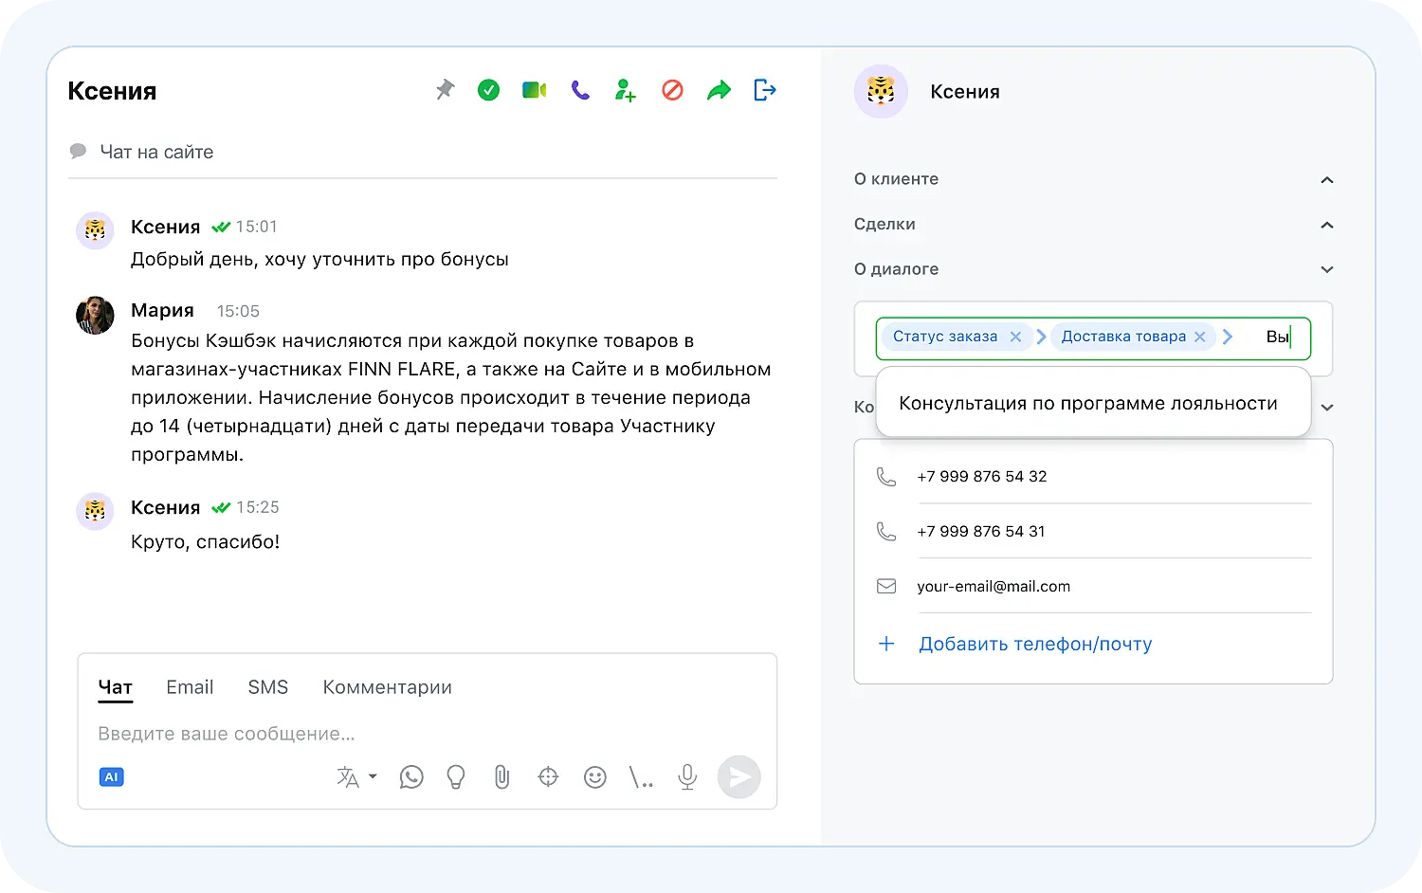This screenshot has height=893, width=1422.
Task: Open the emoji picker in the message box
Action: click(x=594, y=776)
